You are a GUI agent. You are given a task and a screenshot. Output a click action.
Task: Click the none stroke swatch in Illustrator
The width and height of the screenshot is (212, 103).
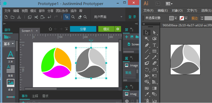182,18
